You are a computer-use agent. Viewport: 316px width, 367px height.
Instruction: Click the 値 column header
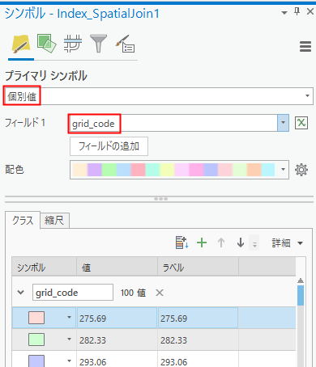coord(117,266)
